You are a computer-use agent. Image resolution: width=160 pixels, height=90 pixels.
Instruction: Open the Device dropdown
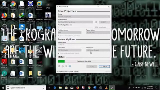click(x=84, y=16)
